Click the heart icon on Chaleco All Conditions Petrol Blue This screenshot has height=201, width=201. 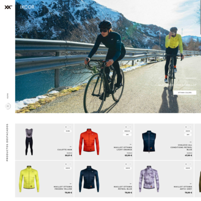(x=190, y=127)
